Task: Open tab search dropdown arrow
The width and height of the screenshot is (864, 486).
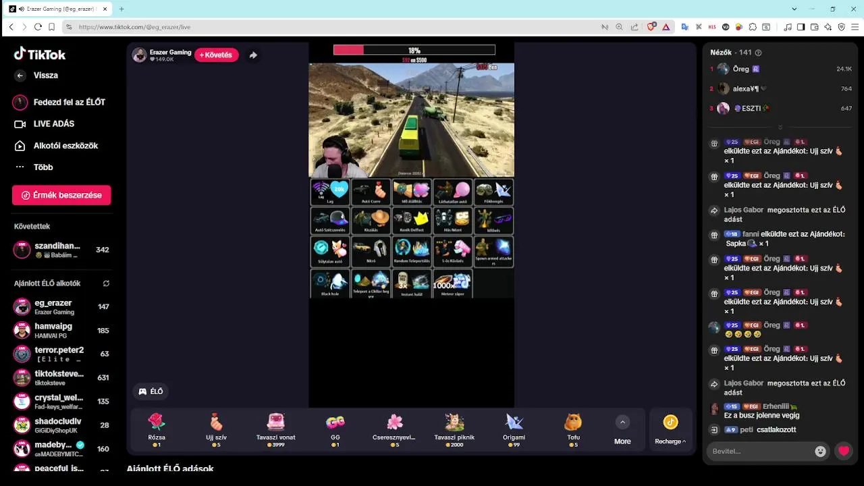Action: 794,9
